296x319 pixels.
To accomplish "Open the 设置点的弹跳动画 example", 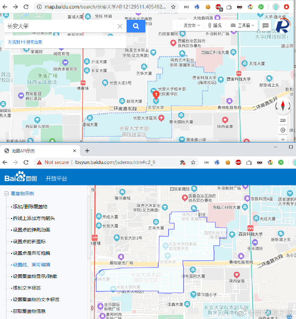I will point(31,230).
